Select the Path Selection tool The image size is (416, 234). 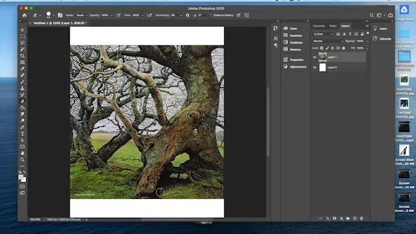tap(23, 140)
